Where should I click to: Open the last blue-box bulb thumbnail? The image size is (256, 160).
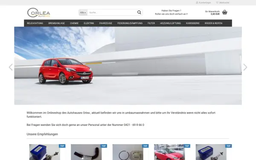pos(211,152)
